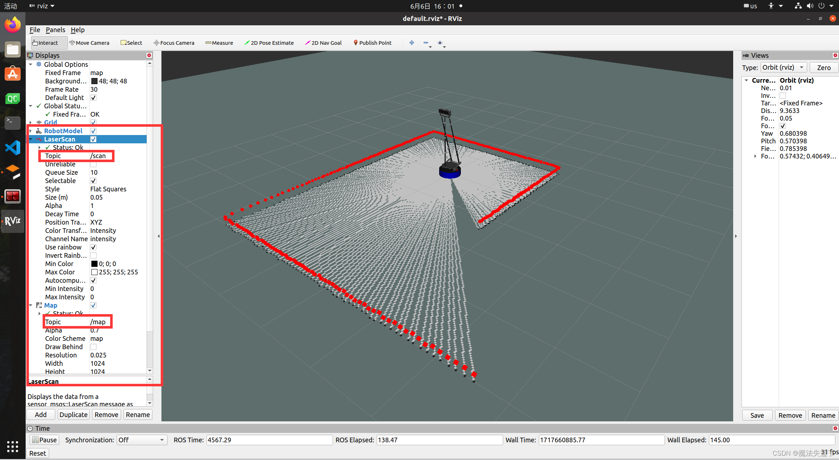The width and height of the screenshot is (839, 460).
Task: Click the Select tool in toolbar
Action: (131, 43)
